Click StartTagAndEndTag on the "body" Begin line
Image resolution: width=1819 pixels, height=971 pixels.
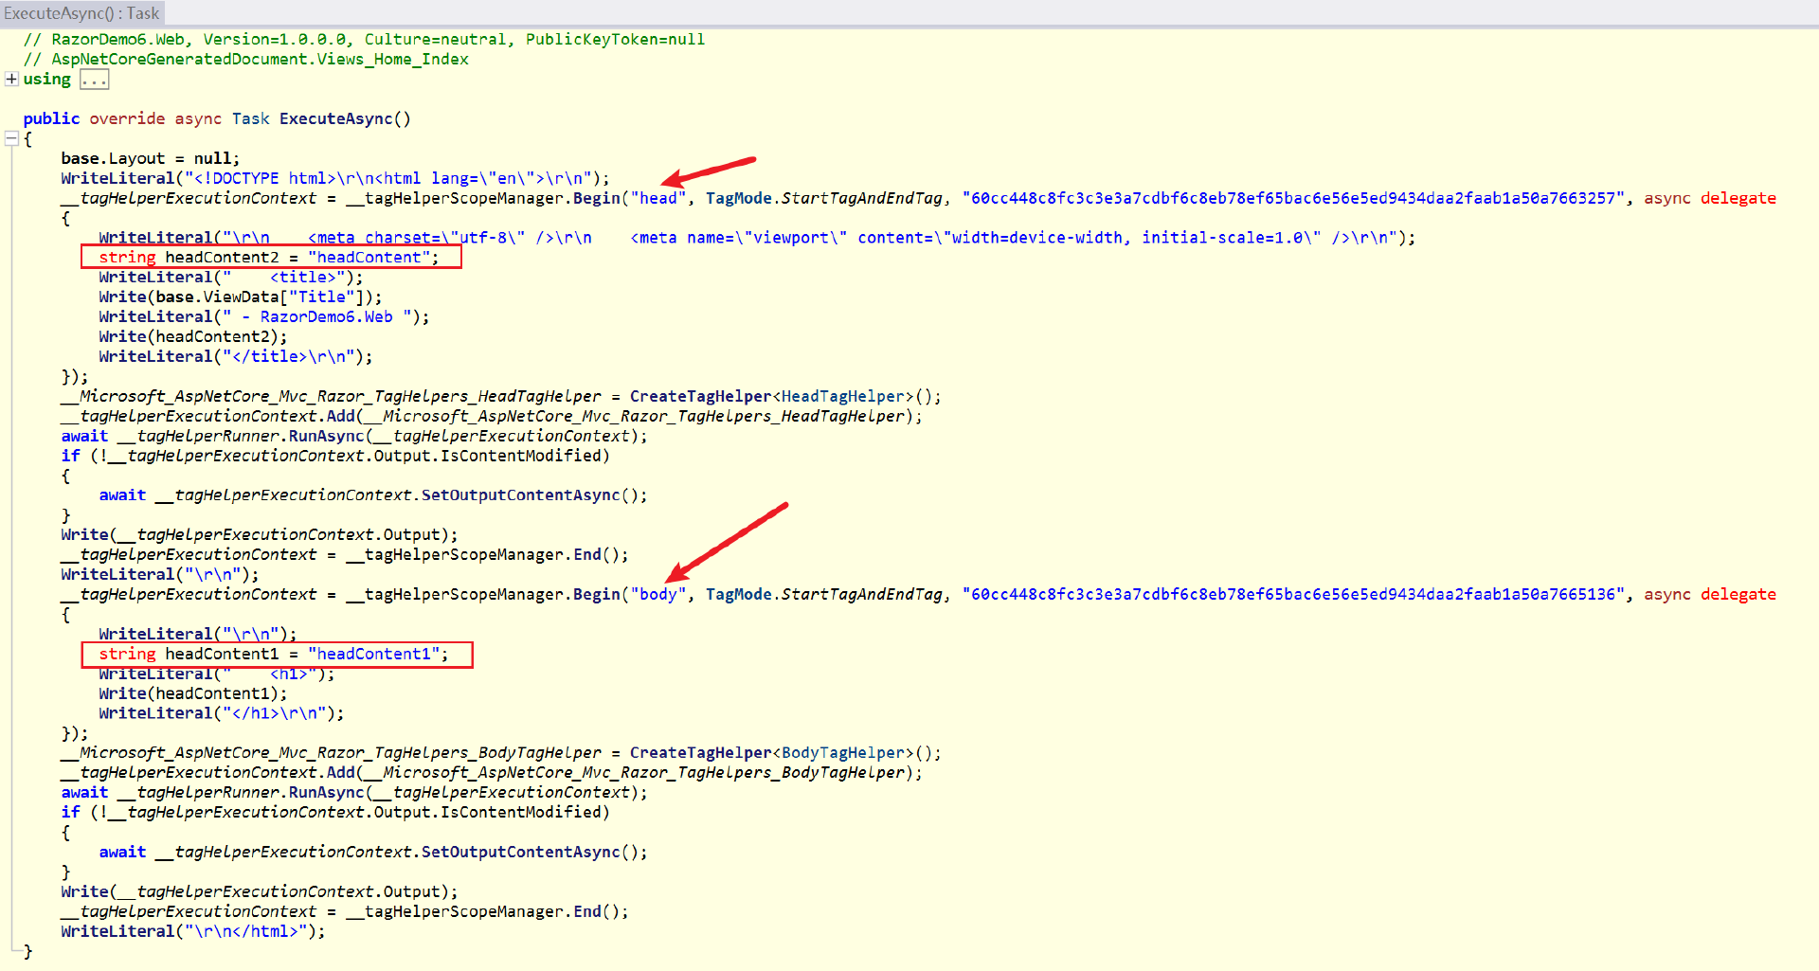pyautogui.click(x=862, y=594)
